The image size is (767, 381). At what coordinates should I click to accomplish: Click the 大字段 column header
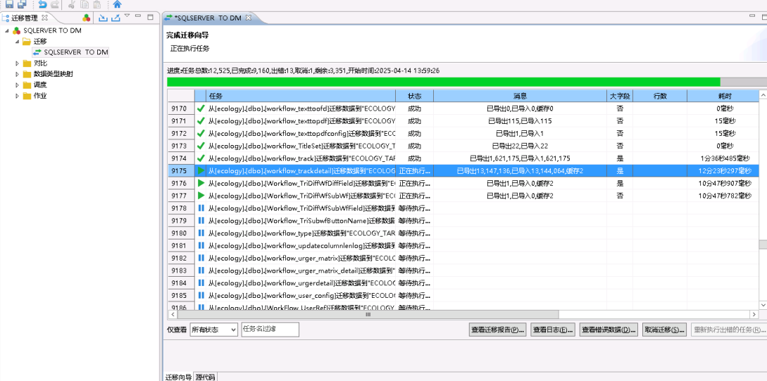pos(620,96)
